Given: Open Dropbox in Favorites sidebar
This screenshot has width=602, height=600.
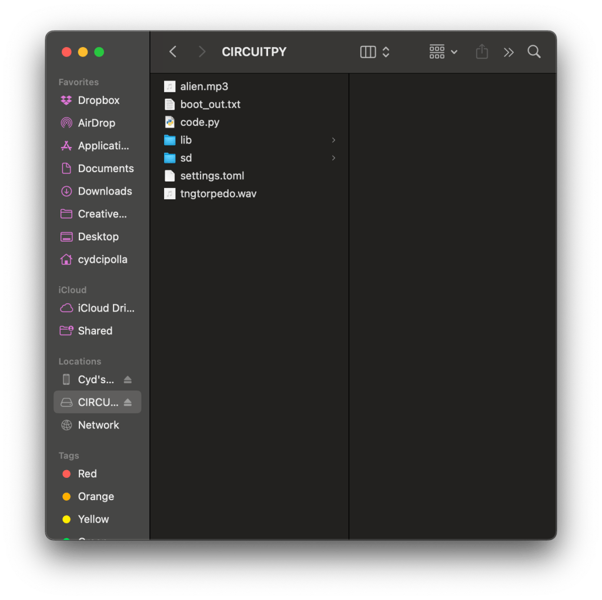Looking at the screenshot, I should tap(98, 100).
